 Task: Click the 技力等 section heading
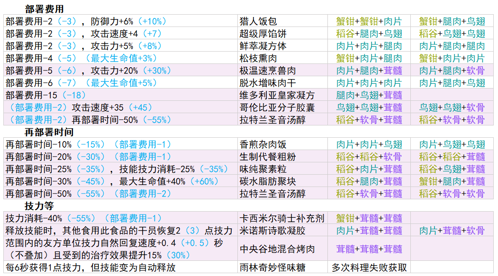39,206
